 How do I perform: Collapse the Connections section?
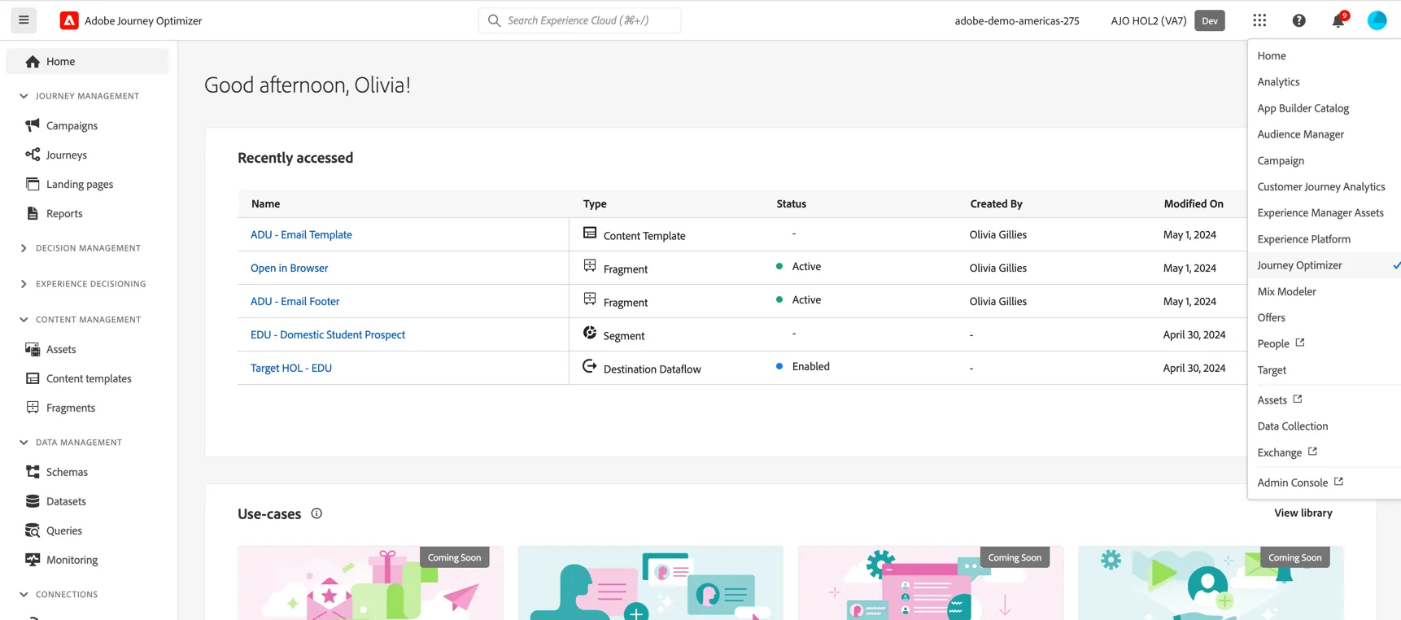[x=24, y=595]
